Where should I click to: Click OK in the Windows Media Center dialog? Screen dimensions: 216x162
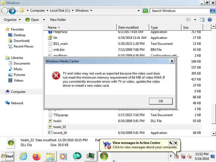coord(161,101)
